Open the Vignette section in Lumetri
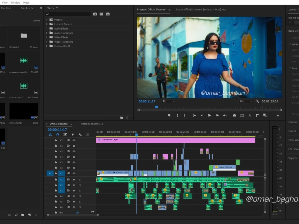 click(293, 158)
